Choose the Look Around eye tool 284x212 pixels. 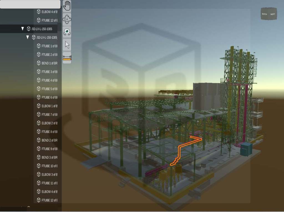click(67, 32)
